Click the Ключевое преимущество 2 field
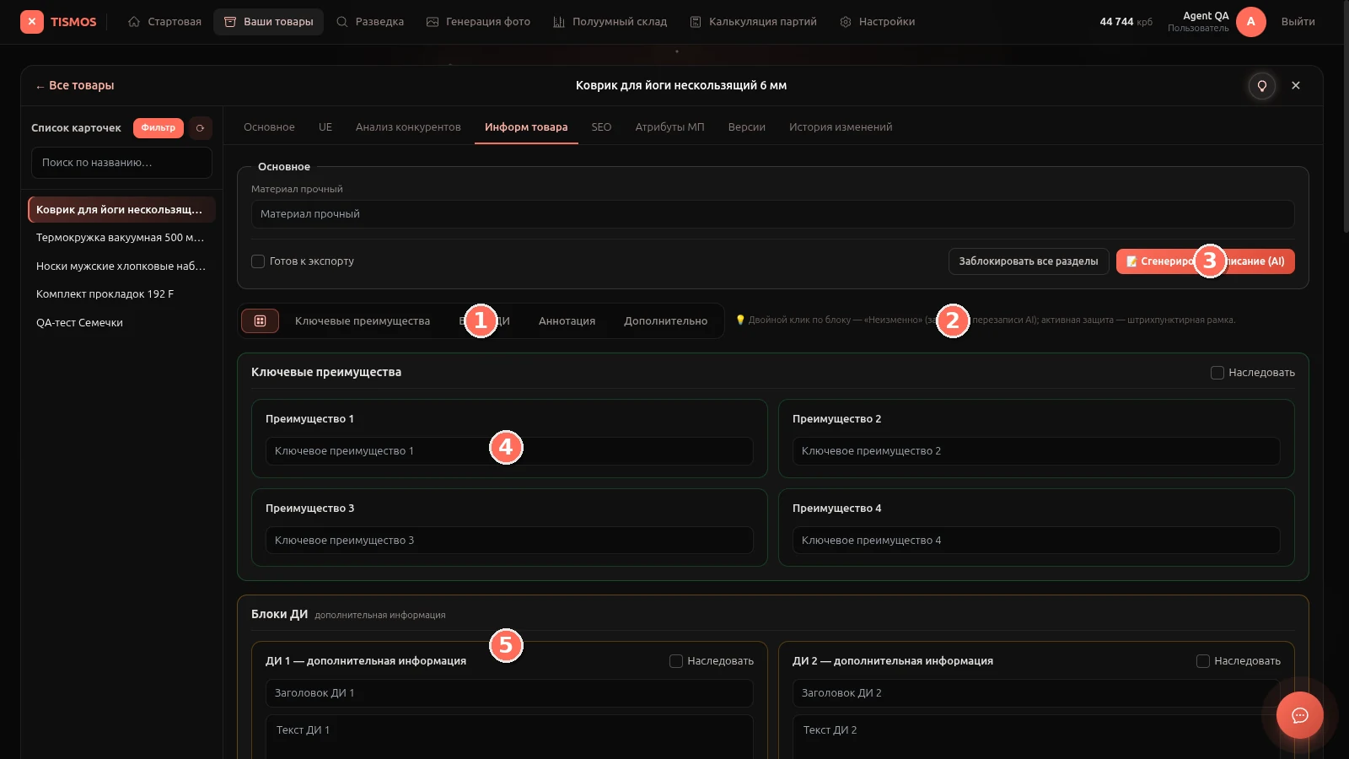Screen dimensions: 1349x759 click(x=1036, y=451)
